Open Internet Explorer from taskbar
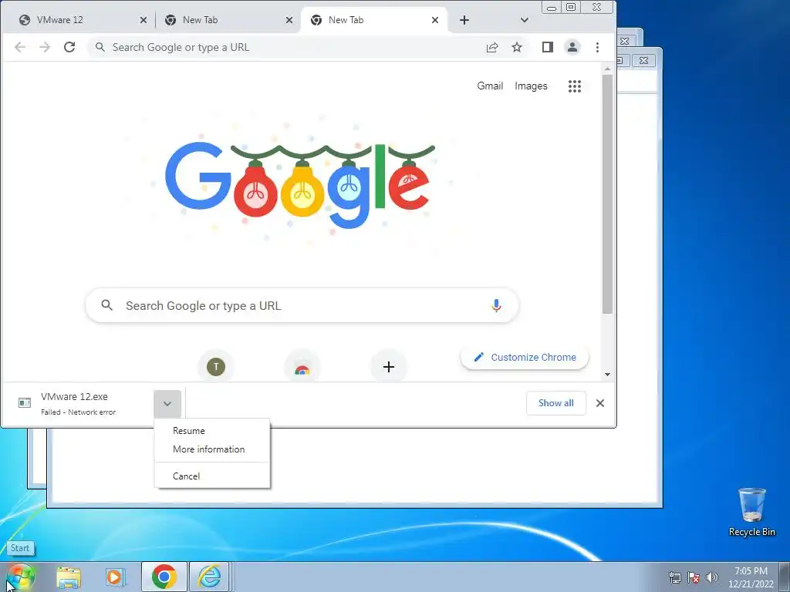Image resolution: width=790 pixels, height=592 pixels. pyautogui.click(x=209, y=577)
